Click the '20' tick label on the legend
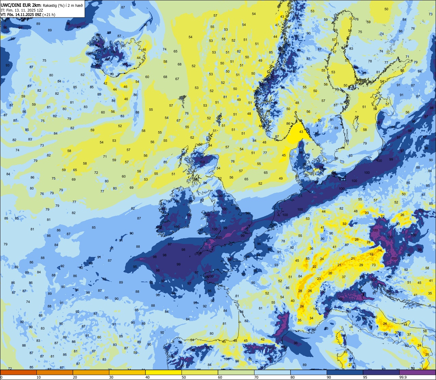The width and height of the screenshot is (436, 380). pos(75,377)
